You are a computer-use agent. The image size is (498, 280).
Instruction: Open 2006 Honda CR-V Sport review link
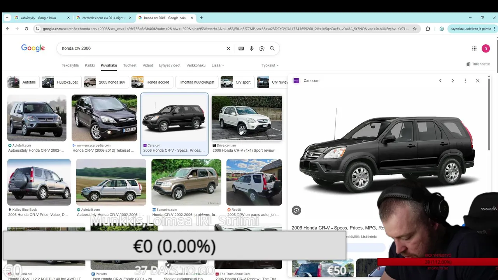click(244, 150)
